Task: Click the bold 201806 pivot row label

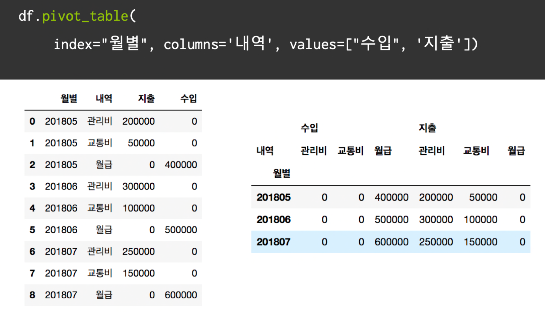Action: [x=273, y=220]
